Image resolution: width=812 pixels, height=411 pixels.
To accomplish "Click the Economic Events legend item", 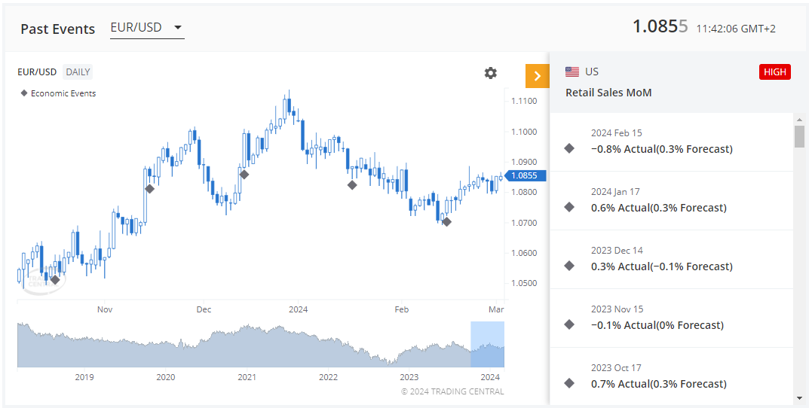I will 58,93.
